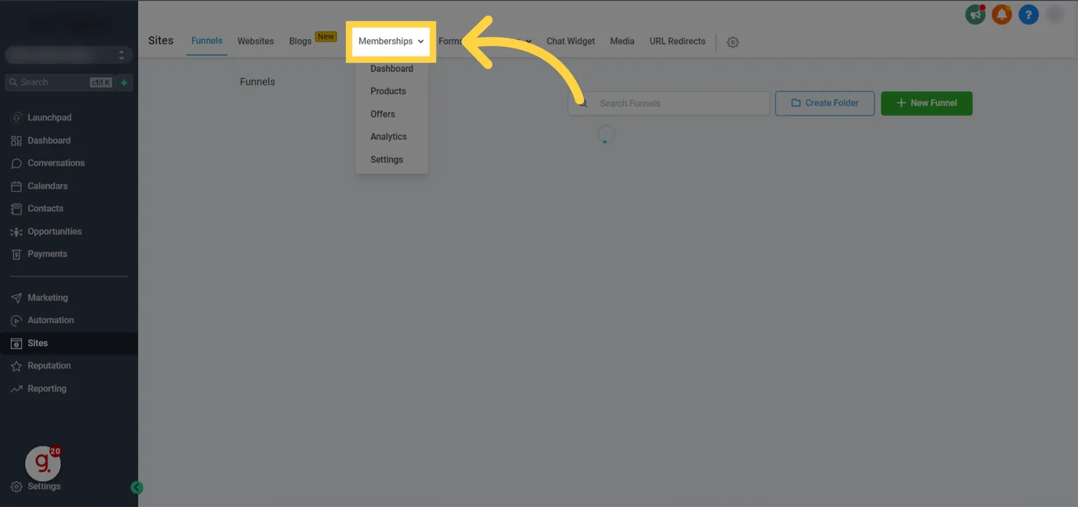The height and width of the screenshot is (507, 1078).
Task: Open the URL Redirects tab
Action: 677,41
